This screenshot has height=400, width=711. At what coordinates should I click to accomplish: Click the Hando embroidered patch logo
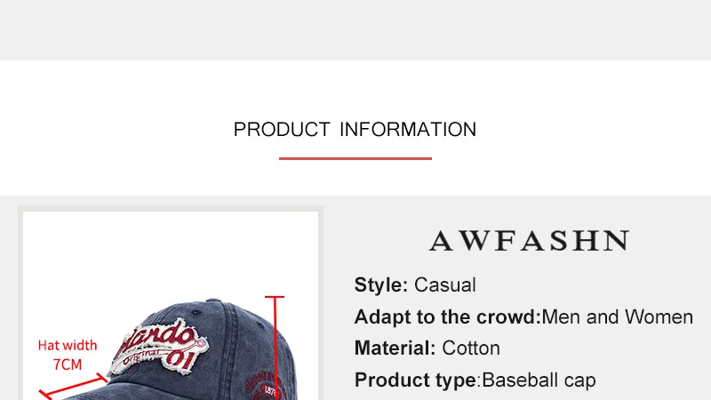159,347
